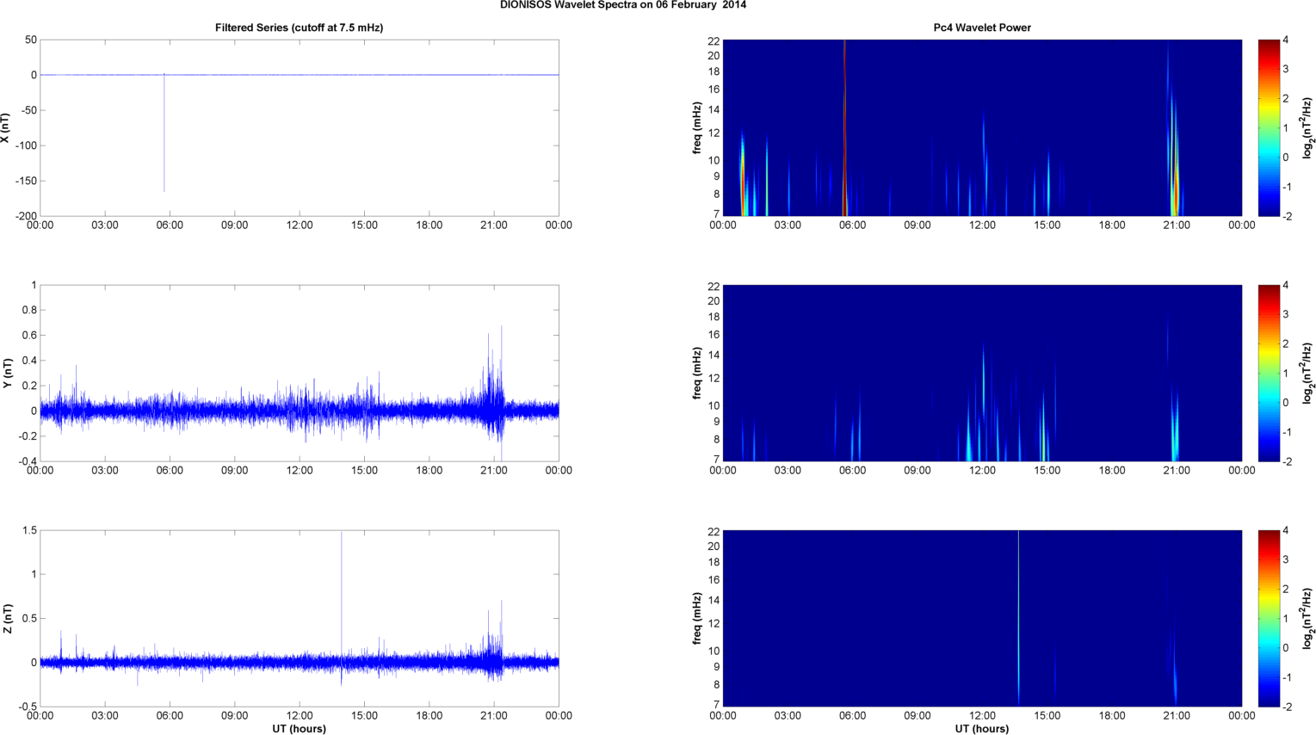Click the -2 label on middle colorbar
Screen dimensions: 1316x735
pos(1287,461)
